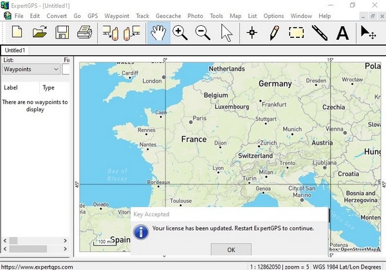386x270 pixels.
Task: Click the inner document restore button
Action: (372, 17)
